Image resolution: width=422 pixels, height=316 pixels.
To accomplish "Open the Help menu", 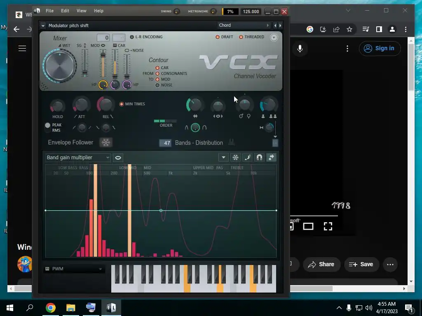I will (x=98, y=11).
